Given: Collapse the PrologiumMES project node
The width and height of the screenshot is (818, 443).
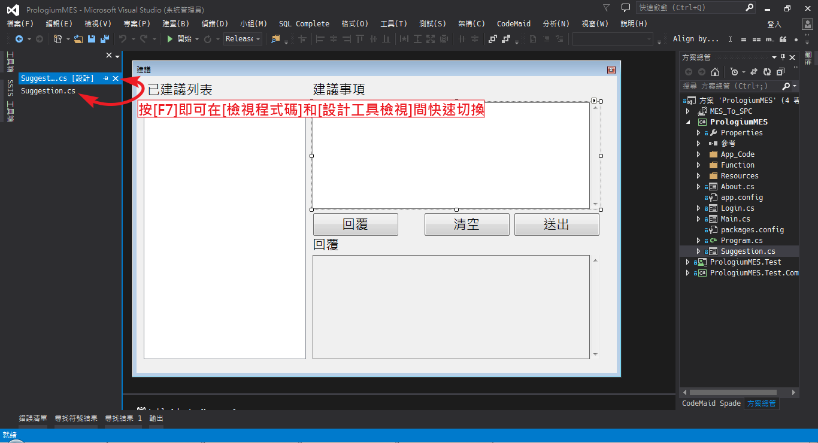Looking at the screenshot, I should (687, 122).
